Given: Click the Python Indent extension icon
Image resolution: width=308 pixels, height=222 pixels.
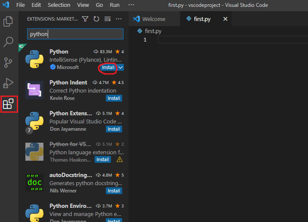Looking at the screenshot, I should pos(34,90).
